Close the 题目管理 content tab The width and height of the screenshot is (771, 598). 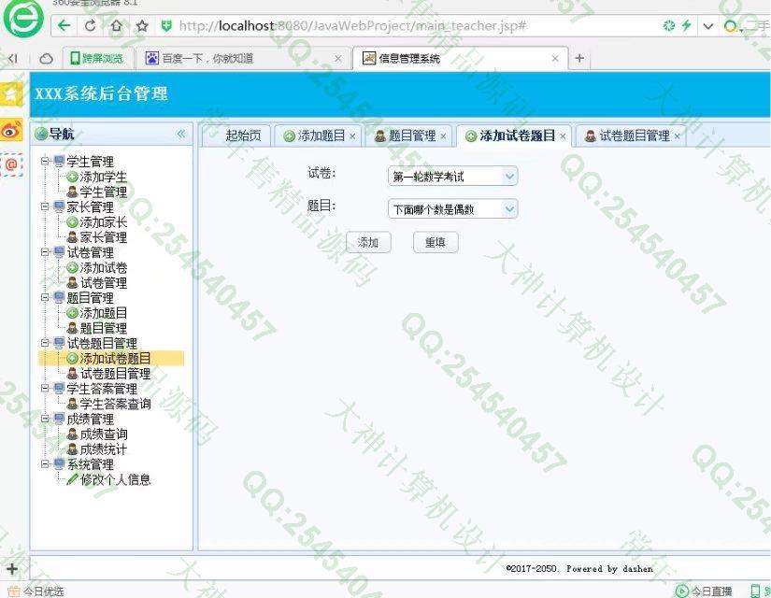pyautogui.click(x=443, y=136)
